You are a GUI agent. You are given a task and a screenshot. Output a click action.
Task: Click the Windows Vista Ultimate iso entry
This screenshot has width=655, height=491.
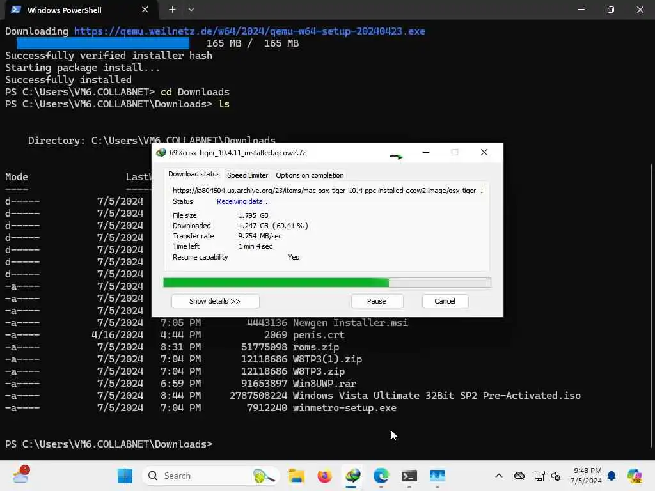[x=436, y=395]
